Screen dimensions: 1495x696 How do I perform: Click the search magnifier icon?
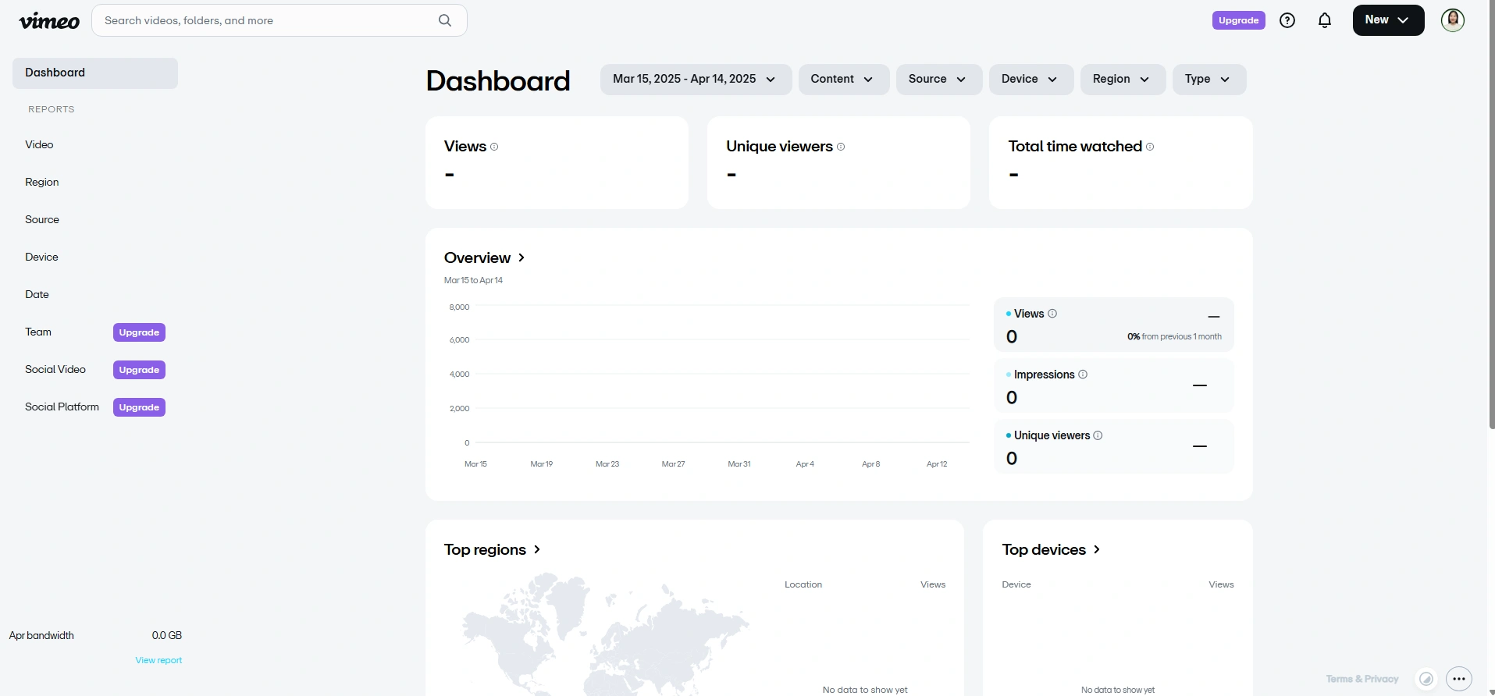click(x=445, y=20)
